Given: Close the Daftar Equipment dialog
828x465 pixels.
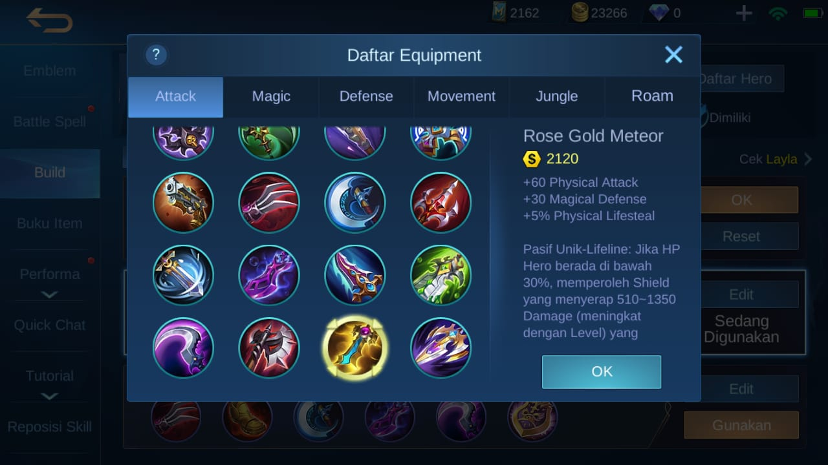Looking at the screenshot, I should coord(673,55).
